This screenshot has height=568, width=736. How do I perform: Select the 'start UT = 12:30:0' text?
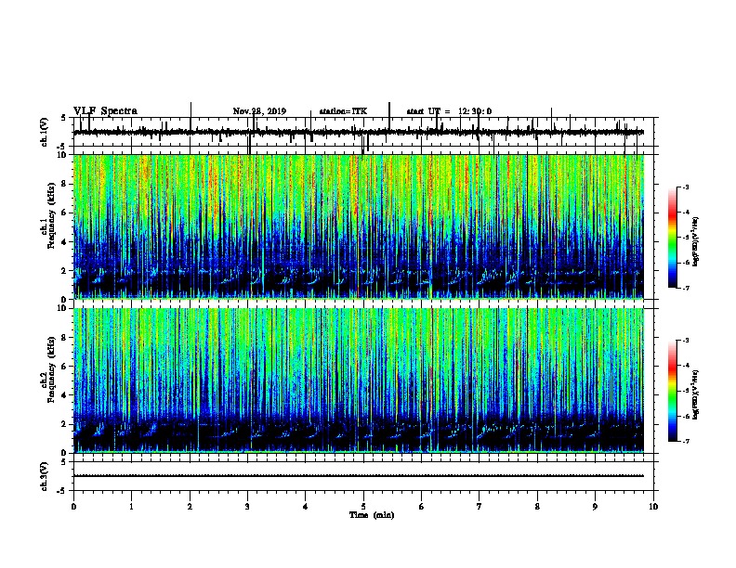[449, 111]
